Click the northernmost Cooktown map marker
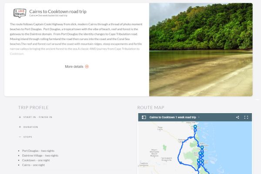The height and width of the screenshot is (174, 261). tap(195, 127)
